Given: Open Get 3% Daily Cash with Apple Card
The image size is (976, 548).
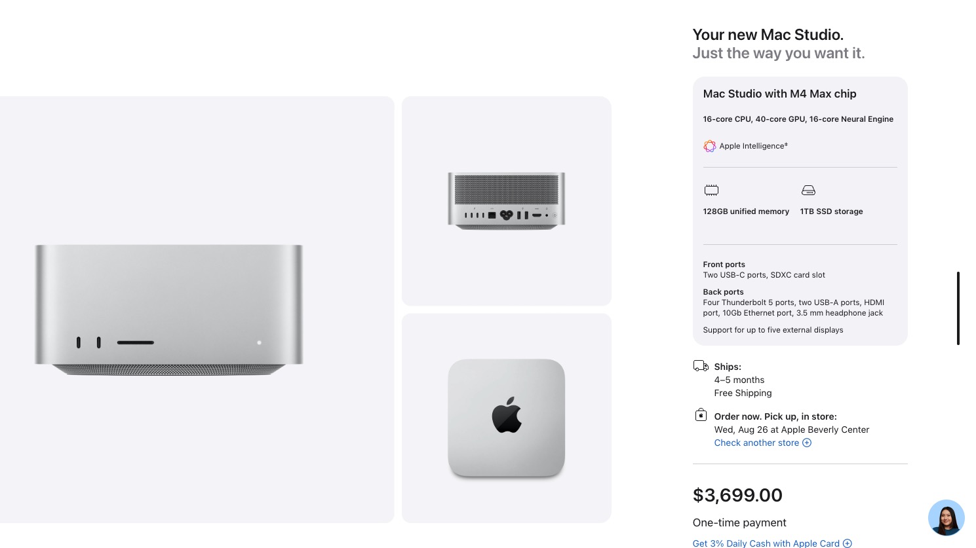Looking at the screenshot, I should (766, 543).
